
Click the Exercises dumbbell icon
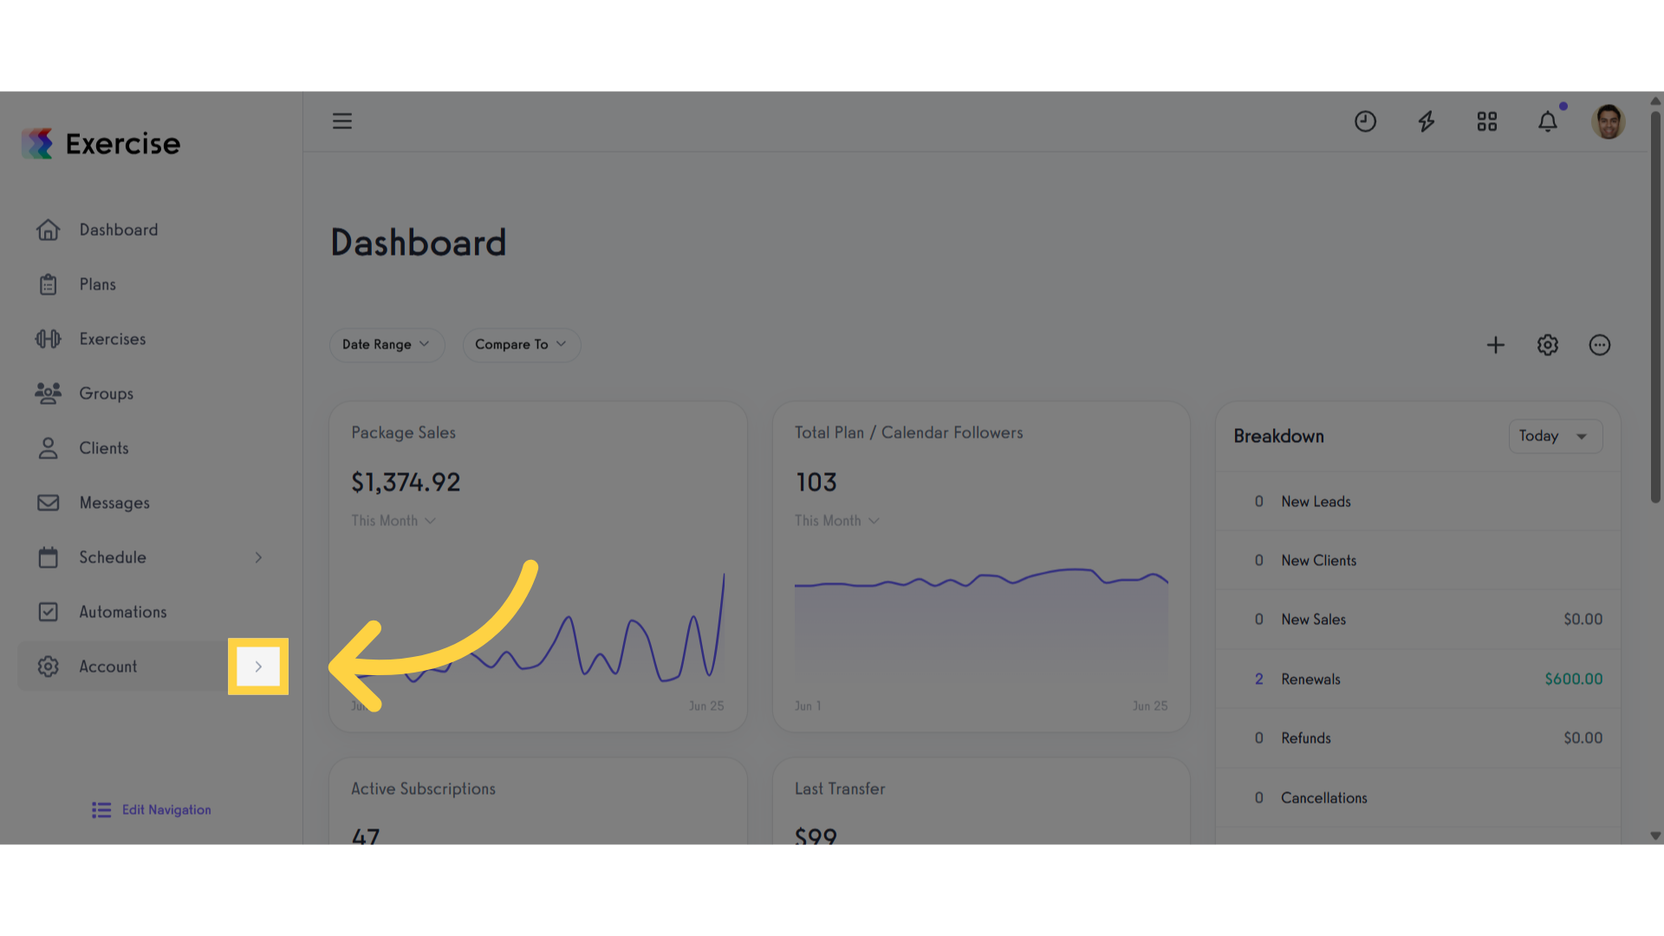[49, 339]
